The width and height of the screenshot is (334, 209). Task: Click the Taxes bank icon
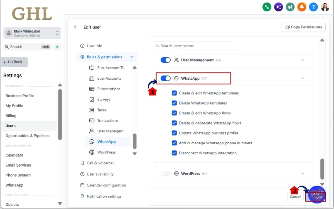coord(92,110)
